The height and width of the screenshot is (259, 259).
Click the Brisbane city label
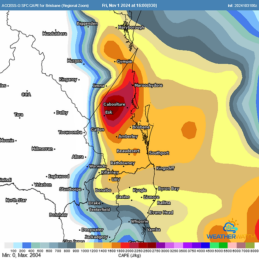[x=141, y=127]
